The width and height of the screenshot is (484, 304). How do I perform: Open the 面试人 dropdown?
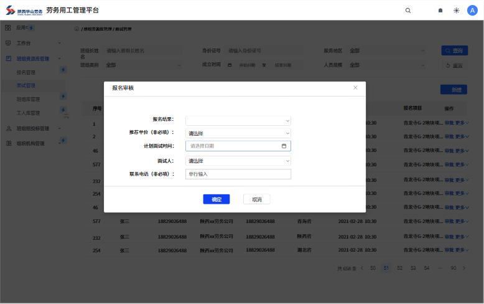coord(238,161)
